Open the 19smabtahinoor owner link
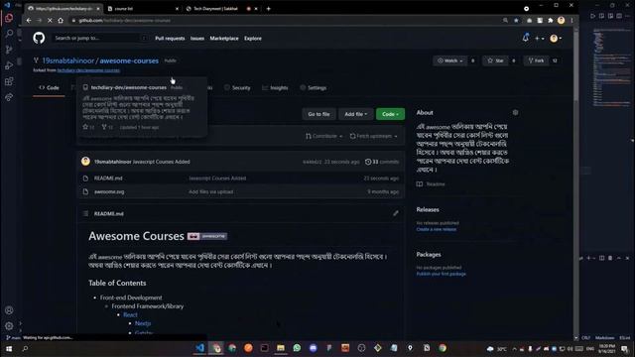Screen dimensions: 635x357 [68, 60]
